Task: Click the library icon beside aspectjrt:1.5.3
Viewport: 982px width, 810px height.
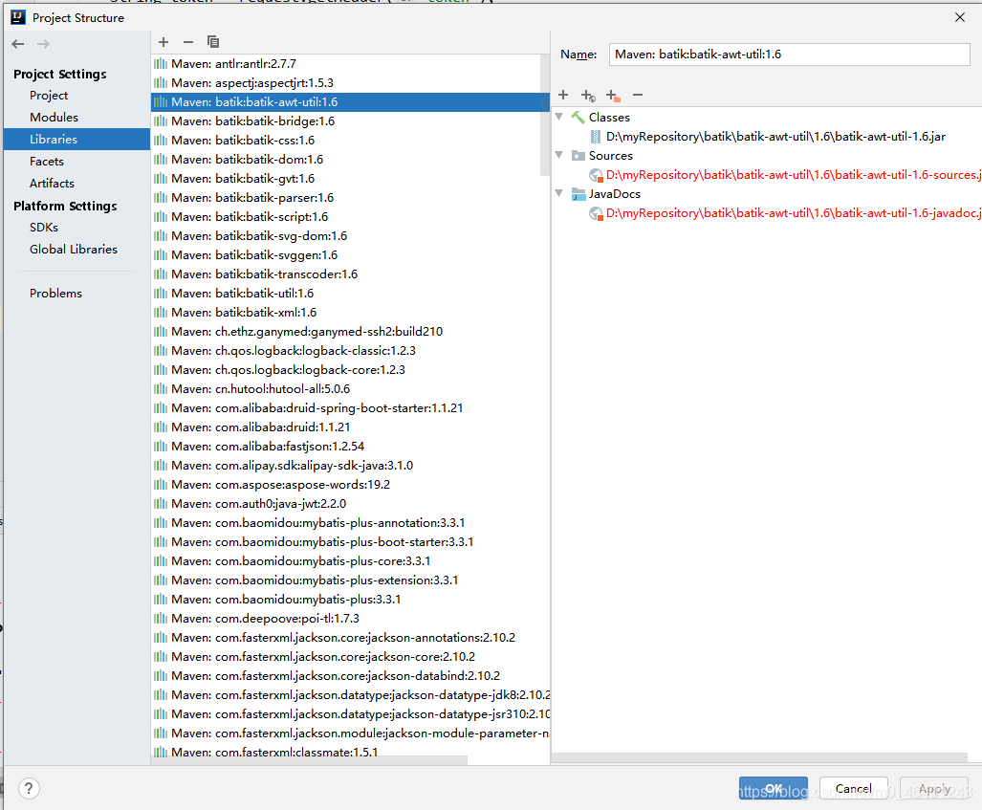Action: (161, 82)
